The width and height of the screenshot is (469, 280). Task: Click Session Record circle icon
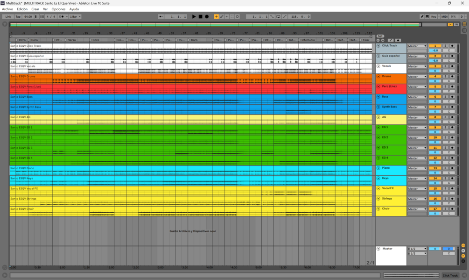point(238,16)
